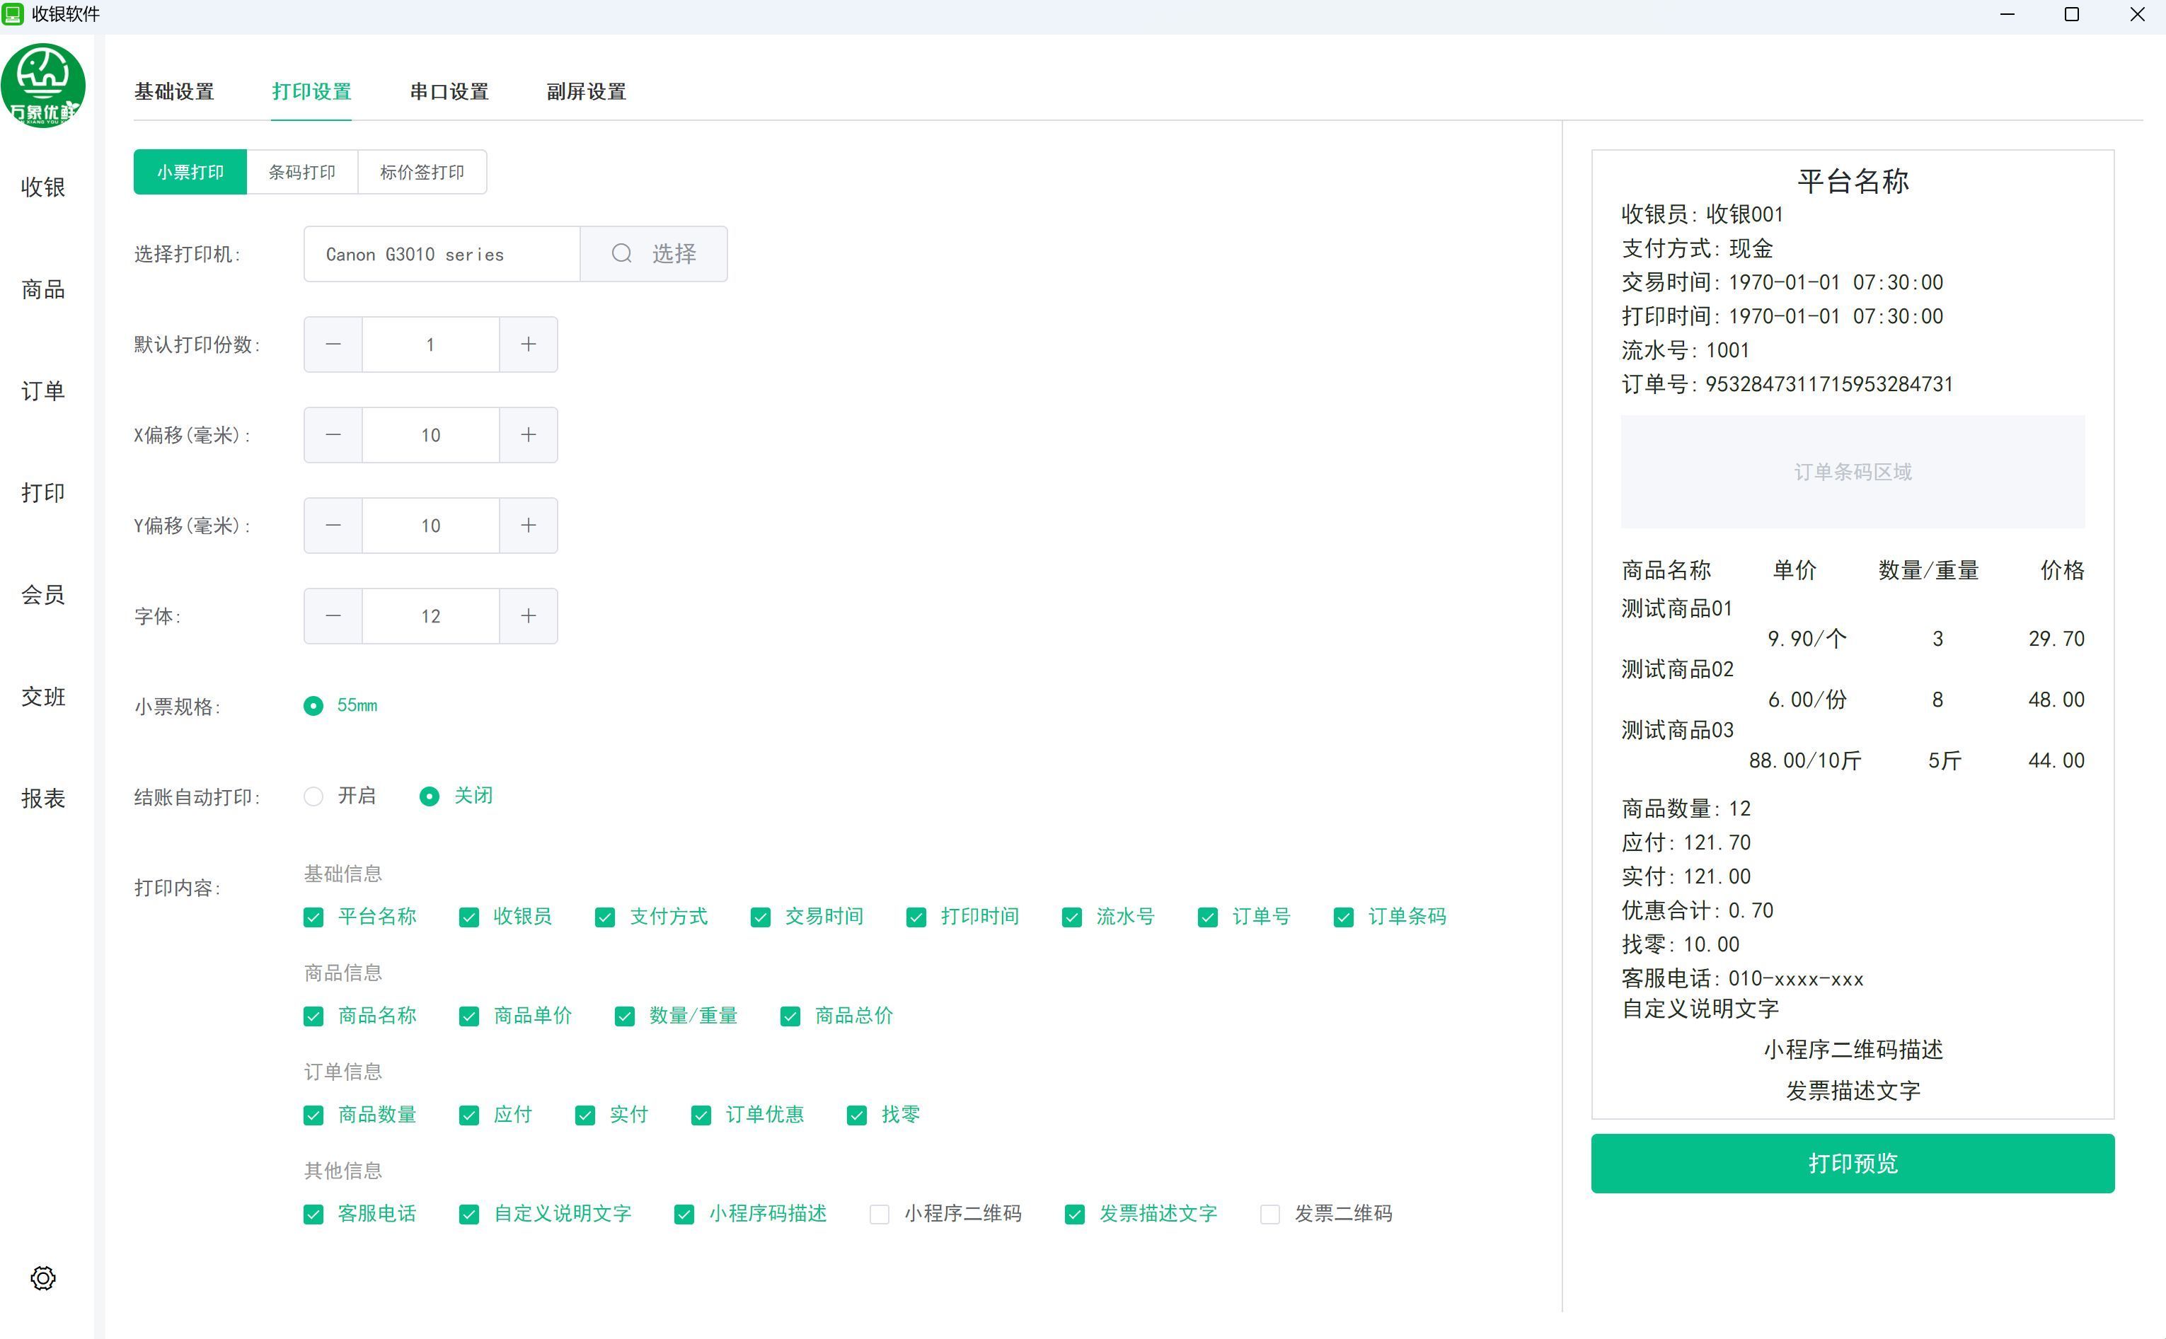The width and height of the screenshot is (2166, 1339).
Task: Open 会员 in the left sidebar
Action: [x=42, y=595]
